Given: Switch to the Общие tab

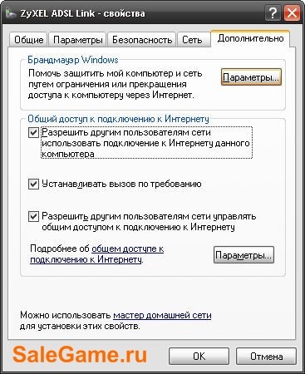Looking at the screenshot, I should 28,40.
